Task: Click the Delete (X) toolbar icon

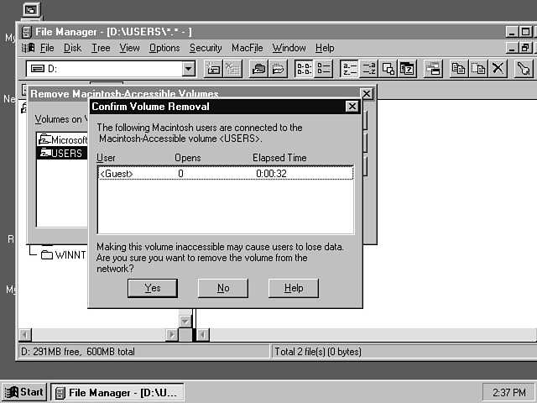Action: click(x=498, y=69)
